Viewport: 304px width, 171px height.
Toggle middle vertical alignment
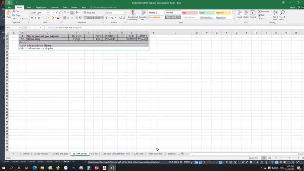click(x=68, y=13)
